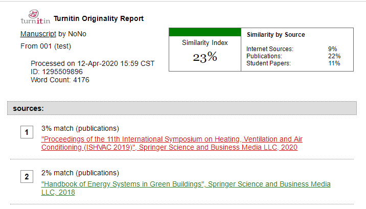366x209 pixels.
Task: Click the processed date and time text
Action: pos(93,64)
